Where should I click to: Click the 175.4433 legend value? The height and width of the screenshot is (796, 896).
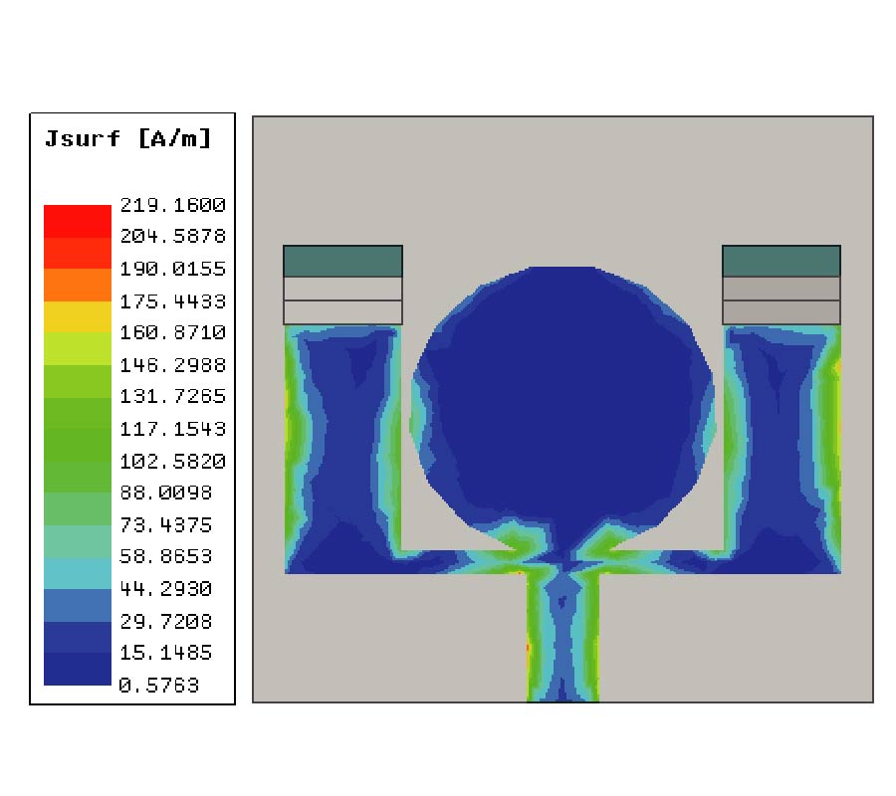click(172, 300)
